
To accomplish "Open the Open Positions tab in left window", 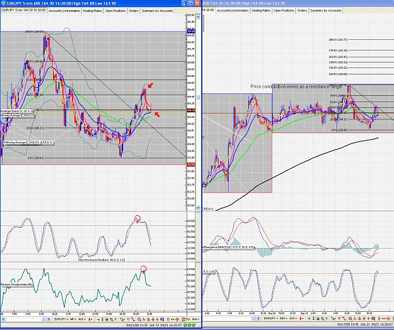I will pos(115,11).
